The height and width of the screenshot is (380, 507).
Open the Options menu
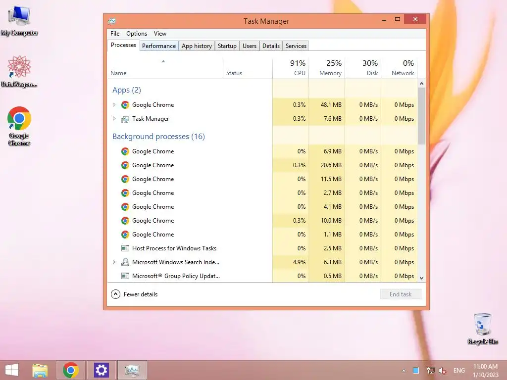[137, 34]
